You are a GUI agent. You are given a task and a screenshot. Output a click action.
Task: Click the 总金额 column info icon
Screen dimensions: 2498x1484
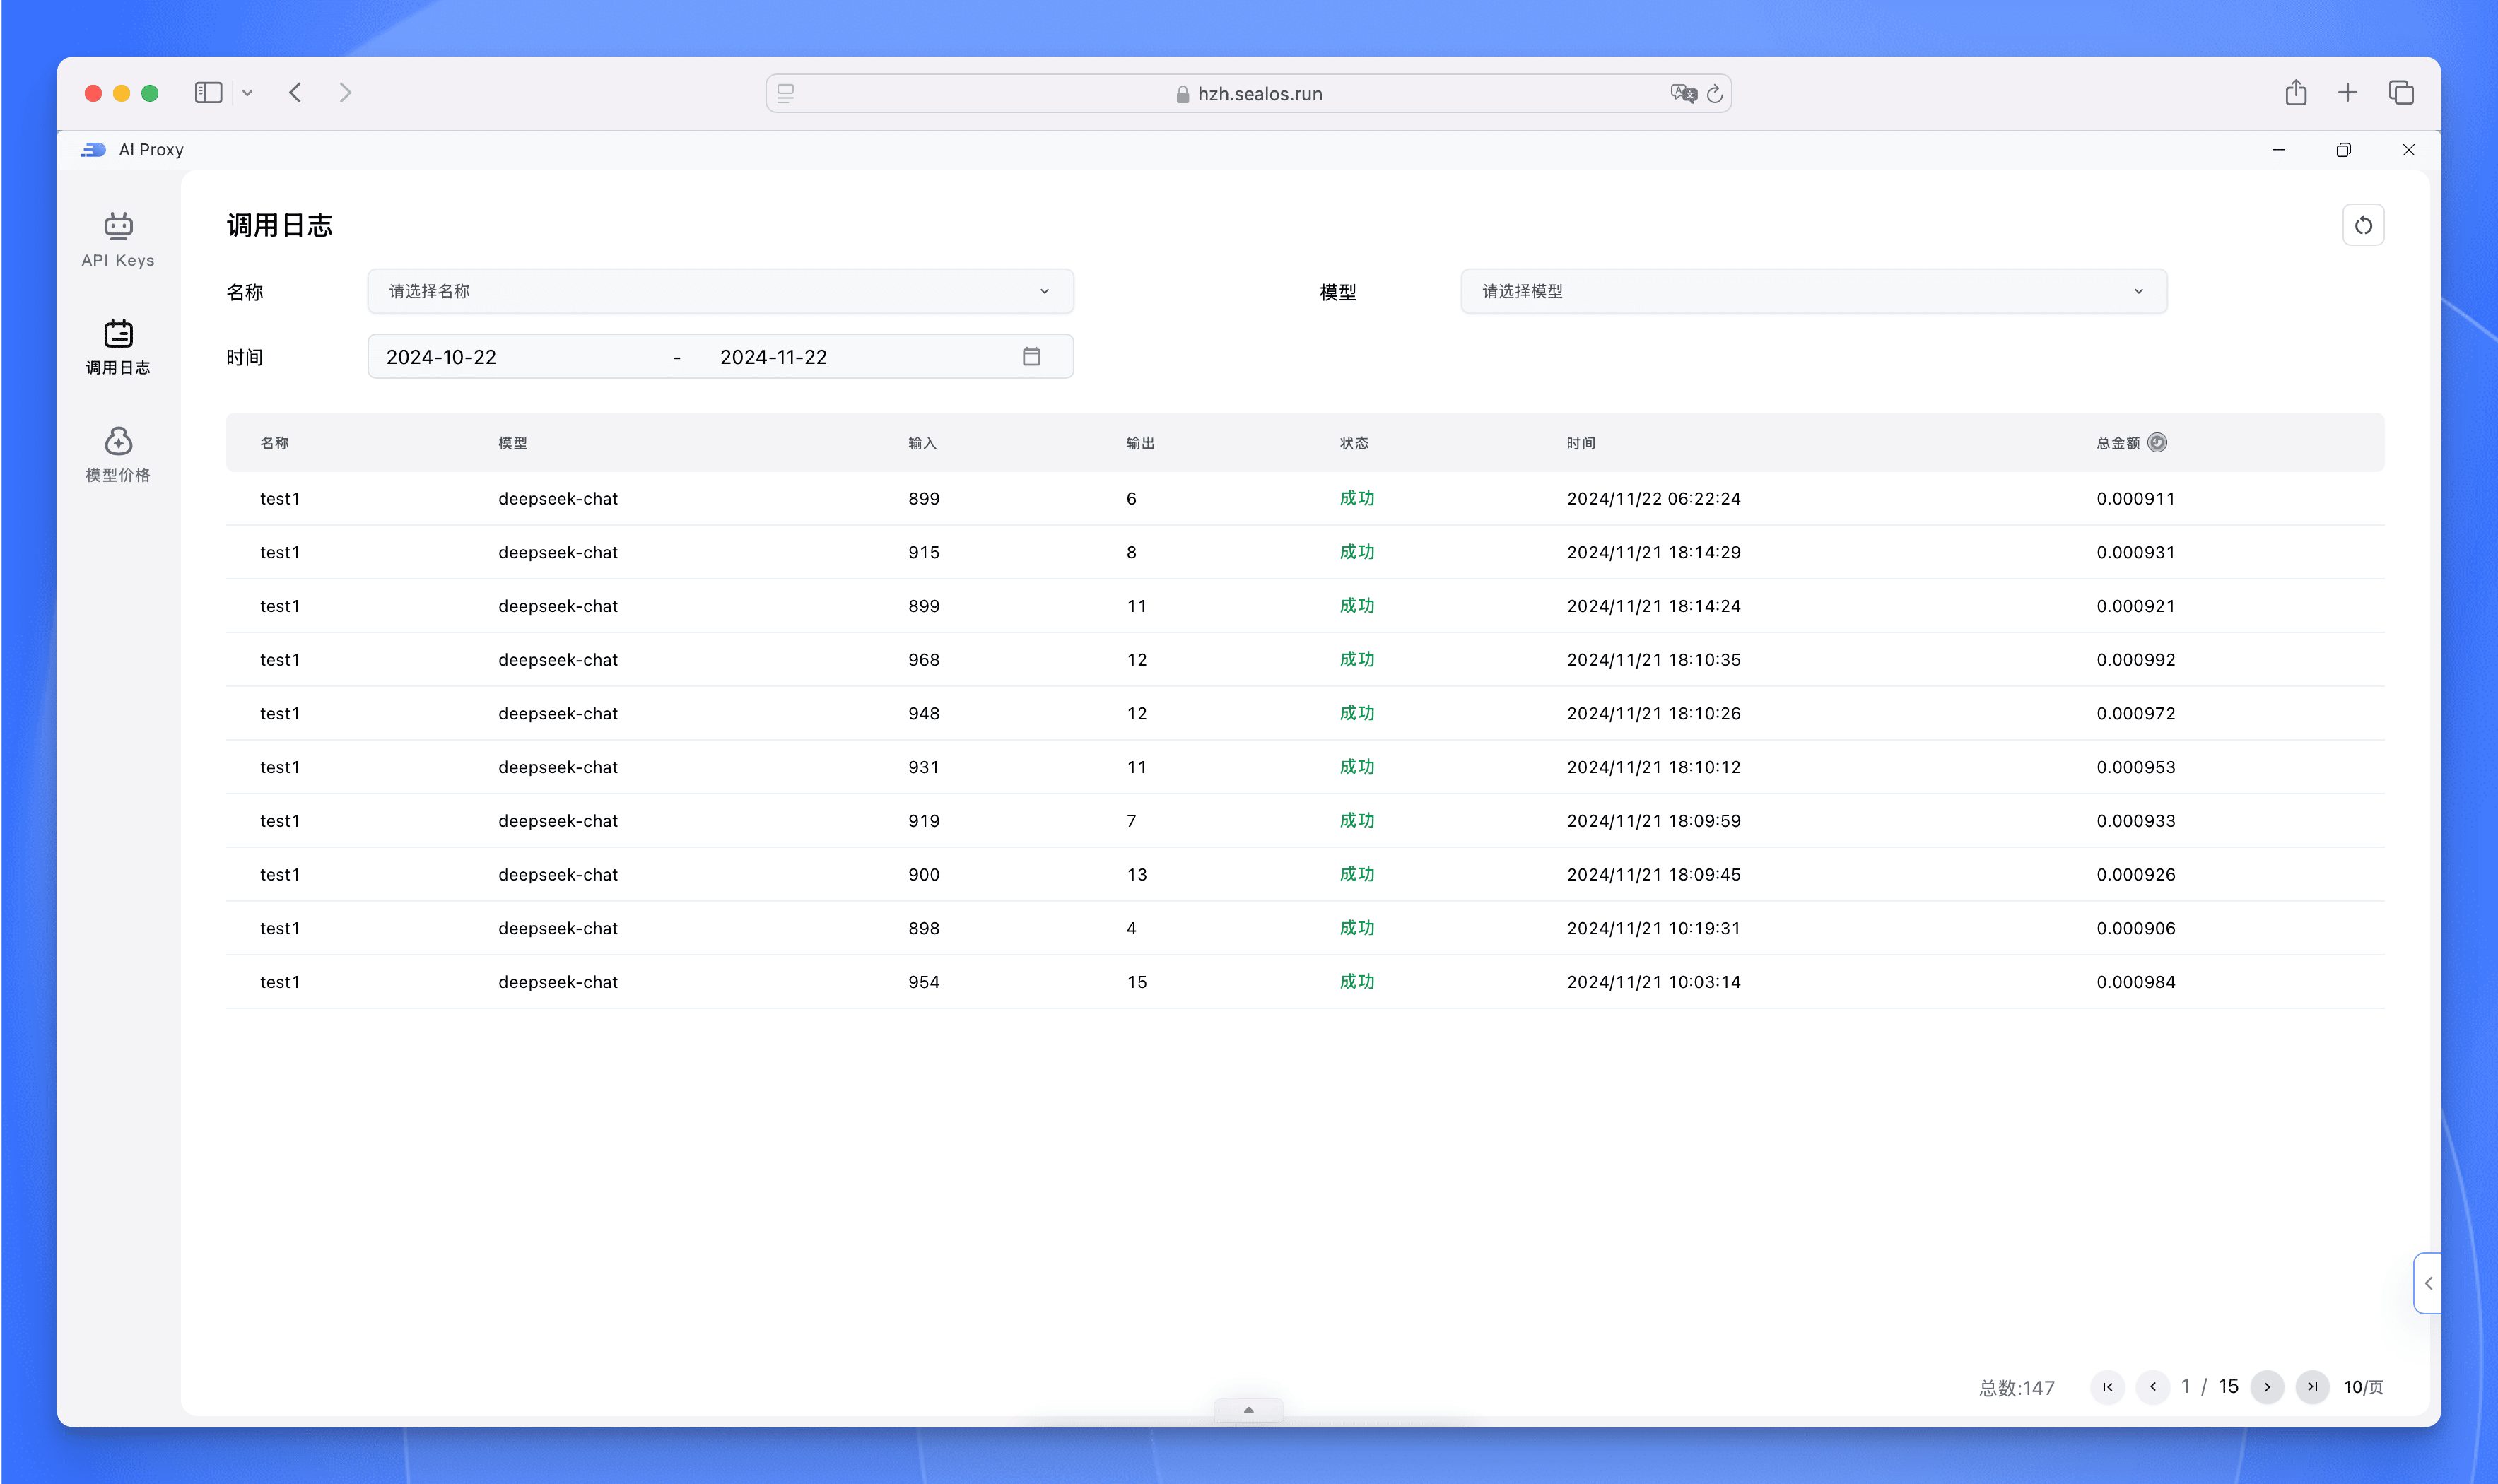click(2157, 442)
